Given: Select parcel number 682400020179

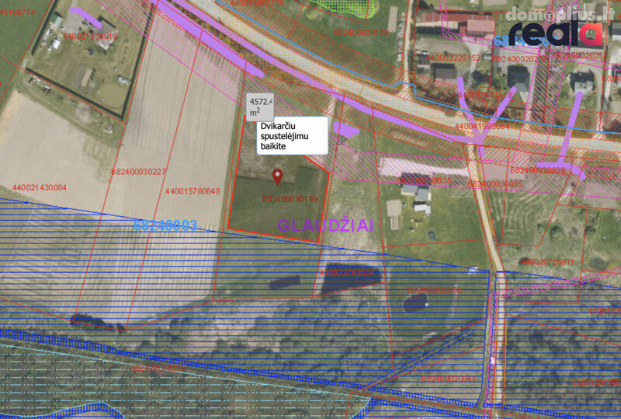Looking at the screenshot, I should 361,32.
